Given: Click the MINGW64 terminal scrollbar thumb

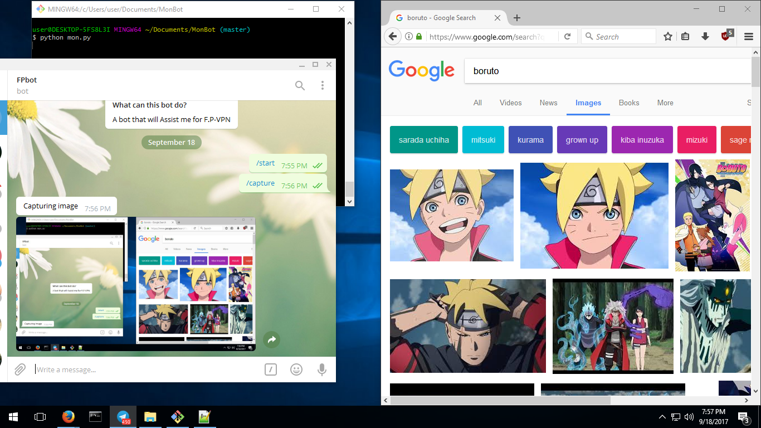Looking at the screenshot, I should [x=349, y=188].
